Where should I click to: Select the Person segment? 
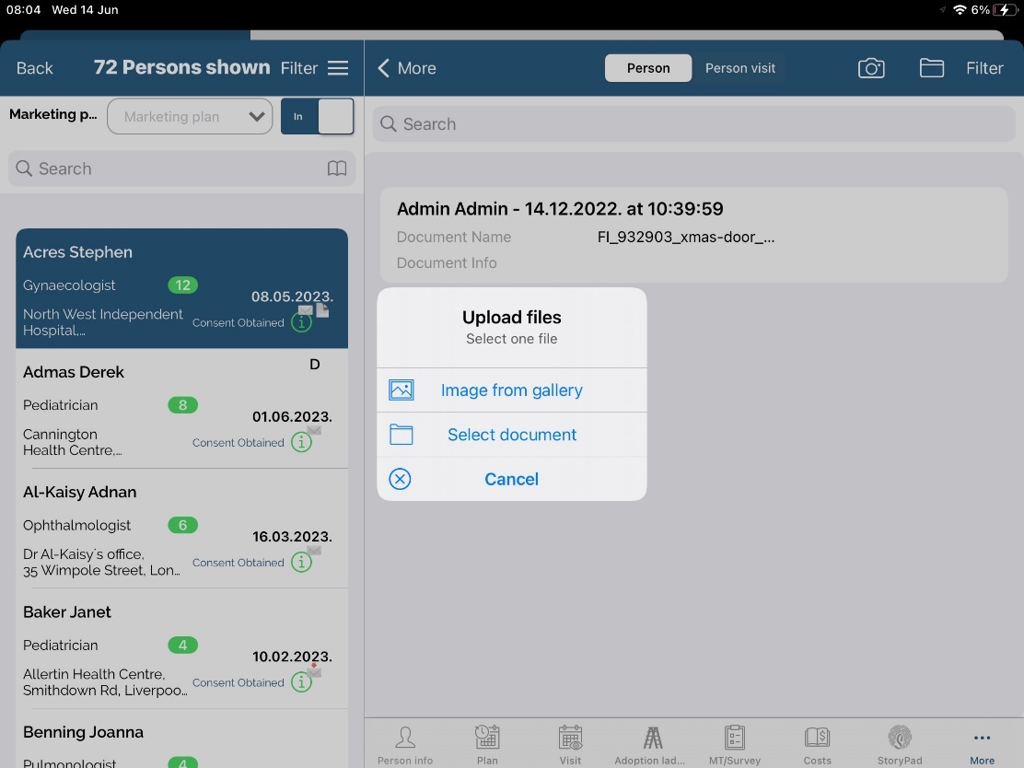648,68
